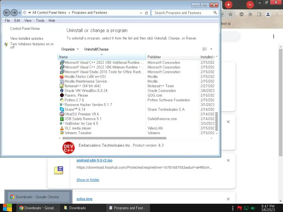
Task: Select the Oracle VM VirtualBox icon
Action: 62,91
